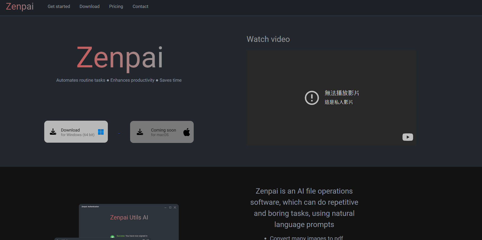
Task: Click the 'Watch video' heading
Action: [268, 39]
